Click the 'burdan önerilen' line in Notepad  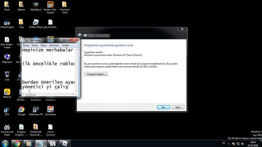48,82
